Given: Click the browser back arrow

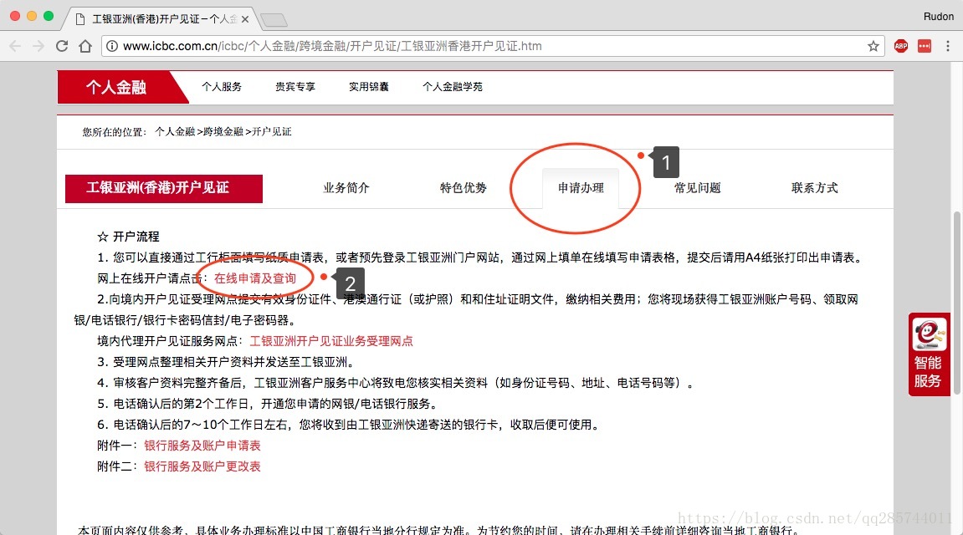Looking at the screenshot, I should click(x=15, y=46).
